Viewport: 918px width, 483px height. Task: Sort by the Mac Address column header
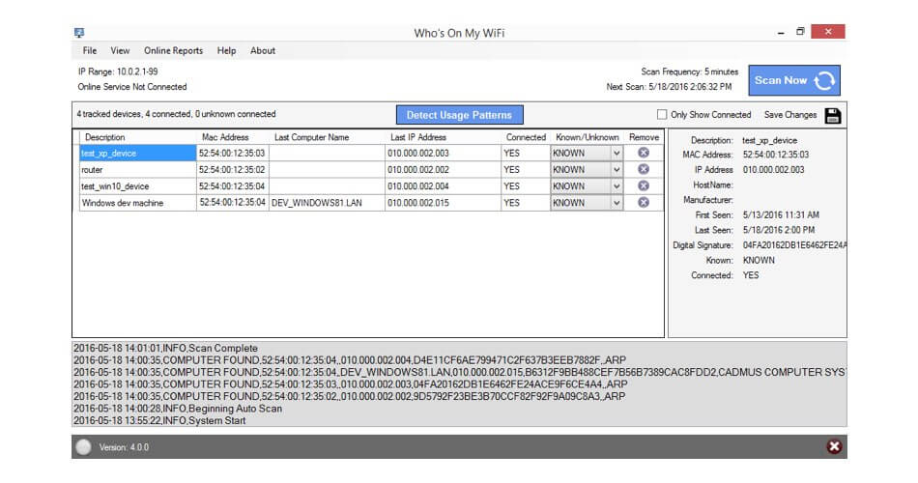pyautogui.click(x=225, y=137)
